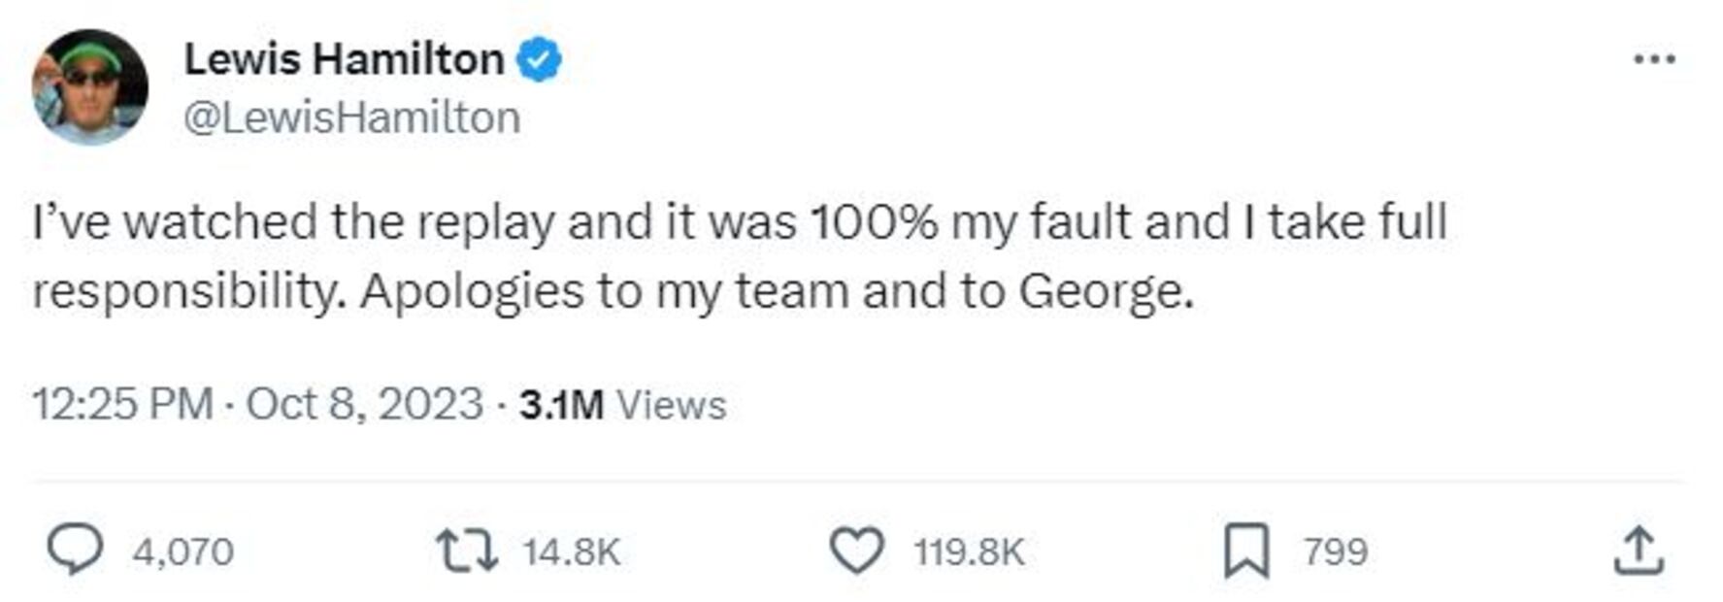The width and height of the screenshot is (1723, 602).
Task: Click the blue verified badge
Action: tap(539, 59)
